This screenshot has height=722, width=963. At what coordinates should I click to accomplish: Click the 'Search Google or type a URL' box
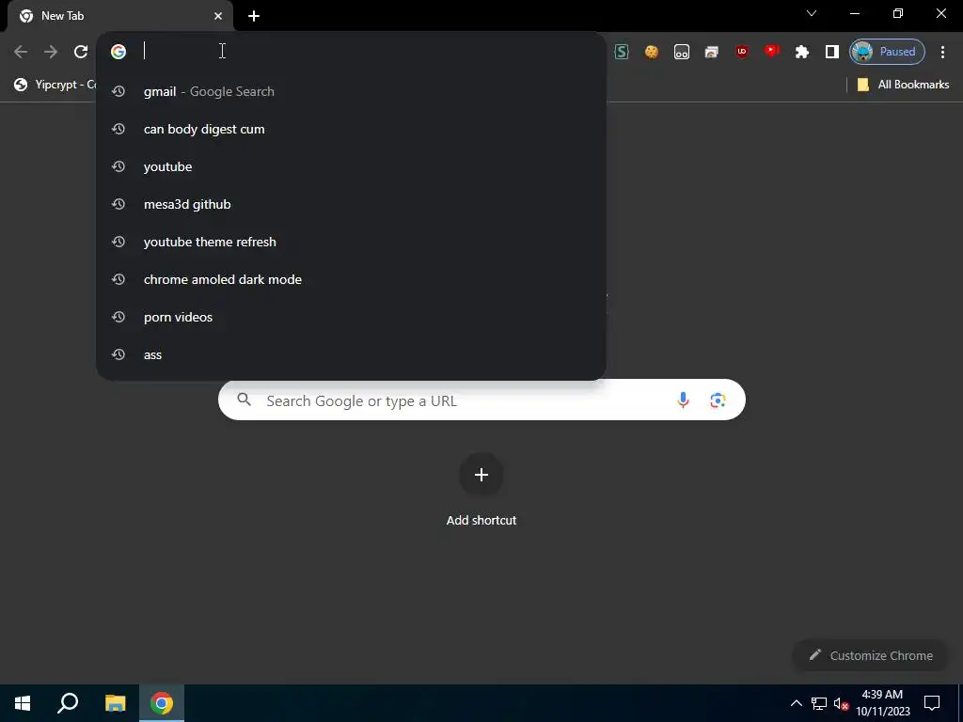(481, 400)
